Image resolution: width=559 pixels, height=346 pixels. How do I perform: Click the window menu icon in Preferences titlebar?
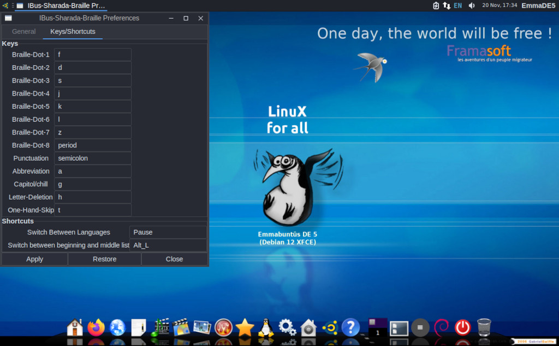8,18
